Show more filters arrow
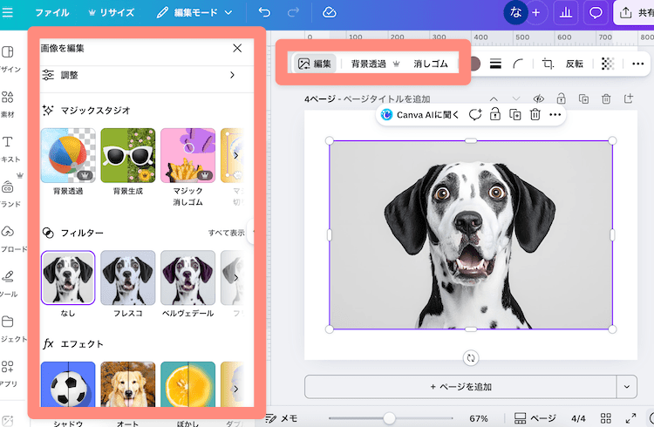Viewport: 654px width, 427px height. pyautogui.click(x=235, y=278)
